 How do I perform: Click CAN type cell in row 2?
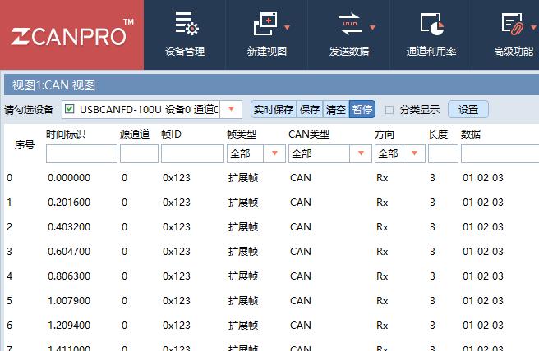(301, 227)
